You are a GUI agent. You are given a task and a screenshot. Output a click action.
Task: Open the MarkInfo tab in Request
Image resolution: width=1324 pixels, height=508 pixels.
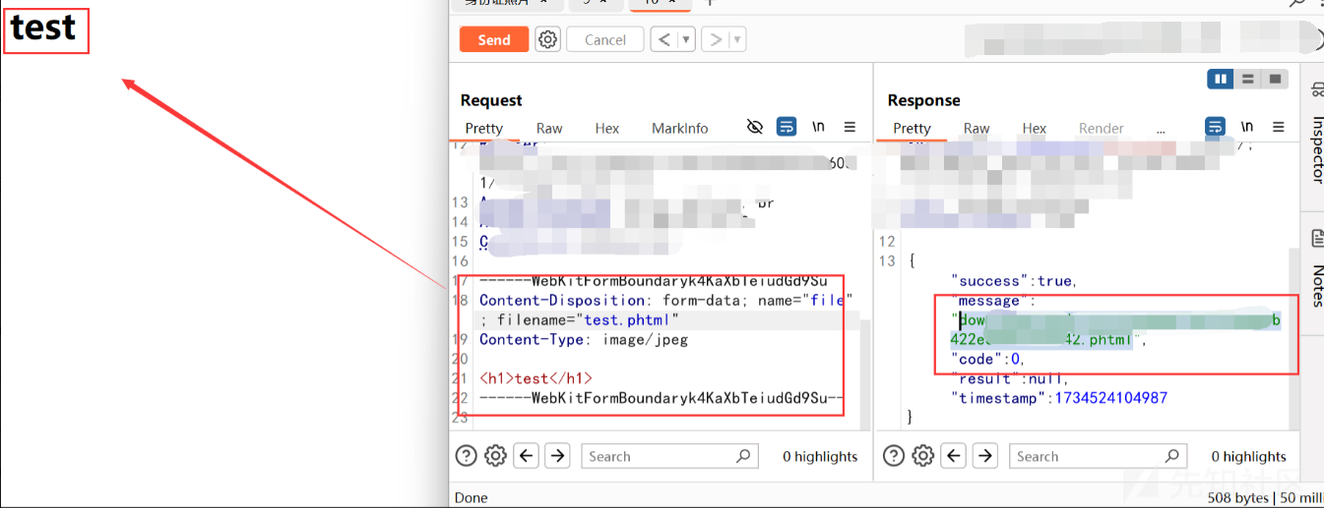click(680, 128)
